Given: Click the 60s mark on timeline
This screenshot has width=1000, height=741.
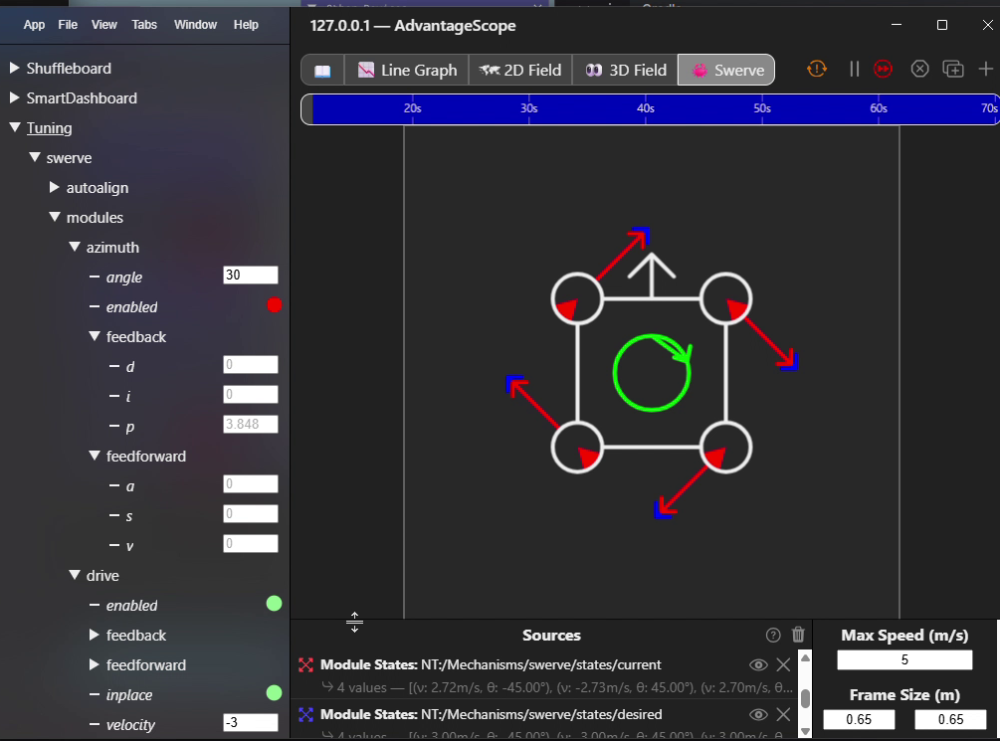Looking at the screenshot, I should (x=879, y=108).
